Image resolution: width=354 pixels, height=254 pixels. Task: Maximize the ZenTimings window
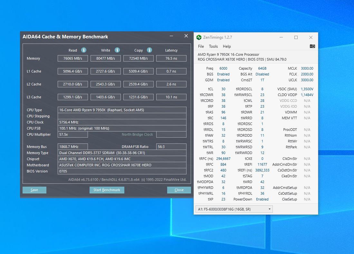point(296,37)
